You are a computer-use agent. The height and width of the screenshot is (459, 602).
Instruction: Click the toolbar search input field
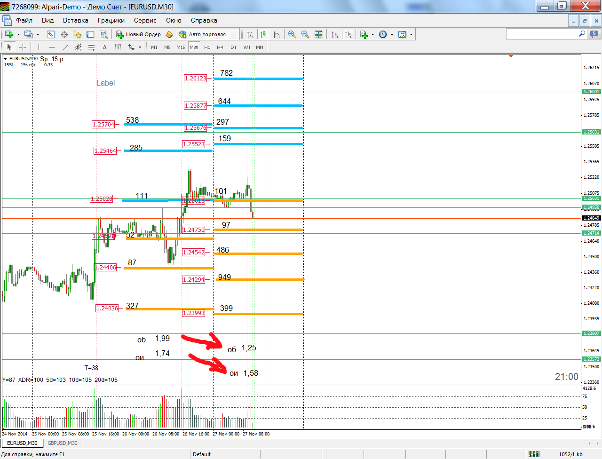click(542, 34)
